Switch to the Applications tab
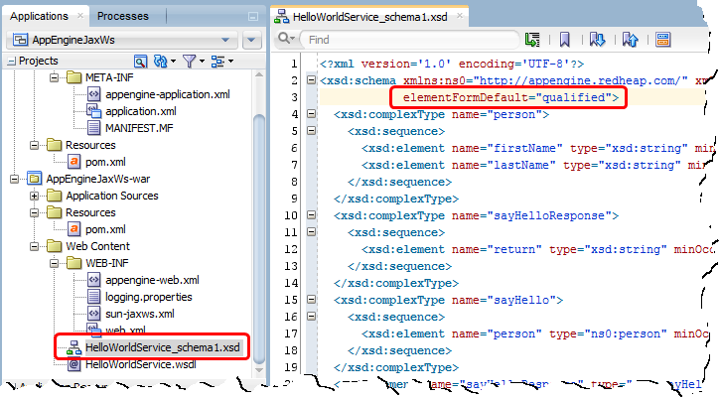 pos(39,16)
